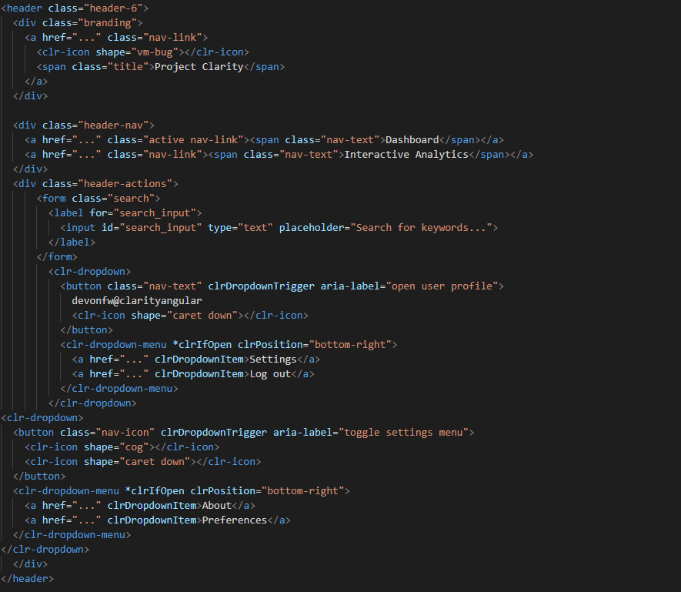Viewport: 681px width, 592px height.
Task: Click the "Interactive Analytics" nav text
Action: (x=406, y=154)
